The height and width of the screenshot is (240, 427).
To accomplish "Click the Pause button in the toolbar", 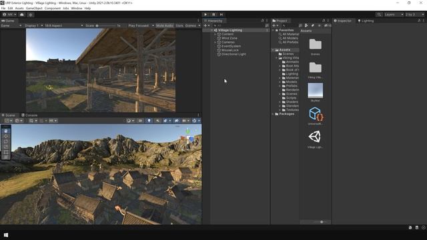I will click(213, 15).
